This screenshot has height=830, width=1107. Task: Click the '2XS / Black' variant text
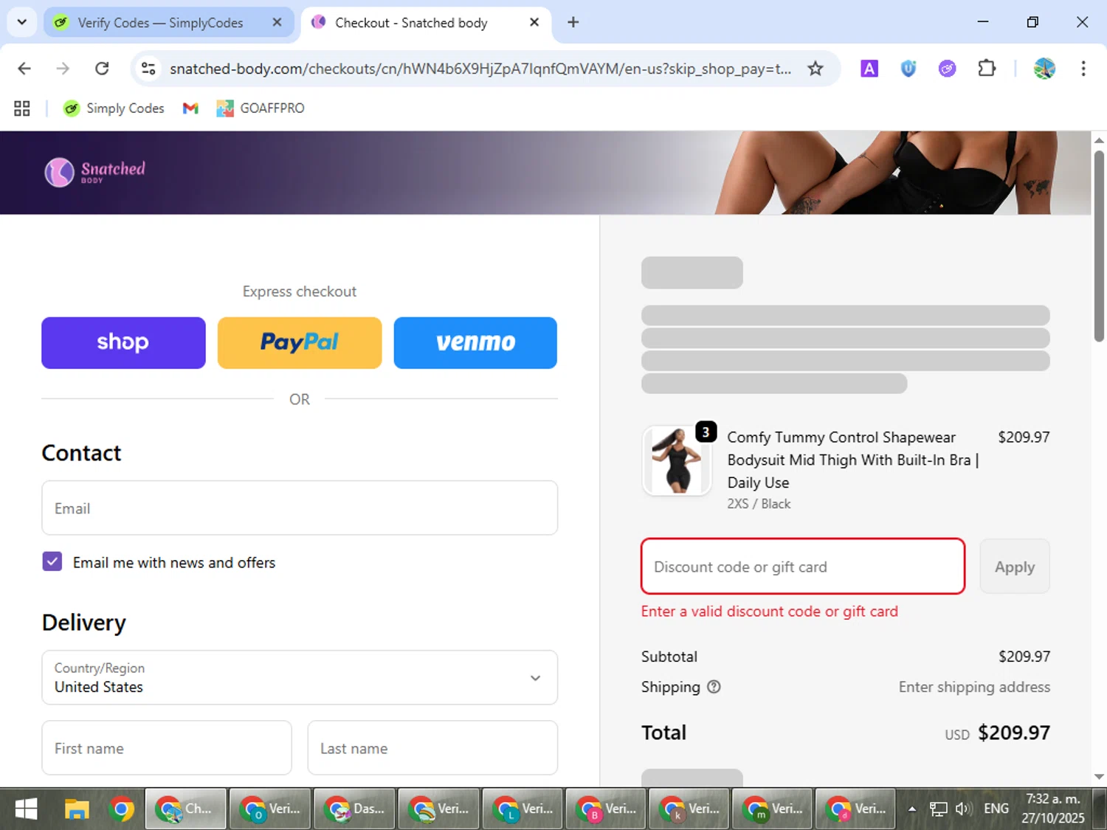759,504
